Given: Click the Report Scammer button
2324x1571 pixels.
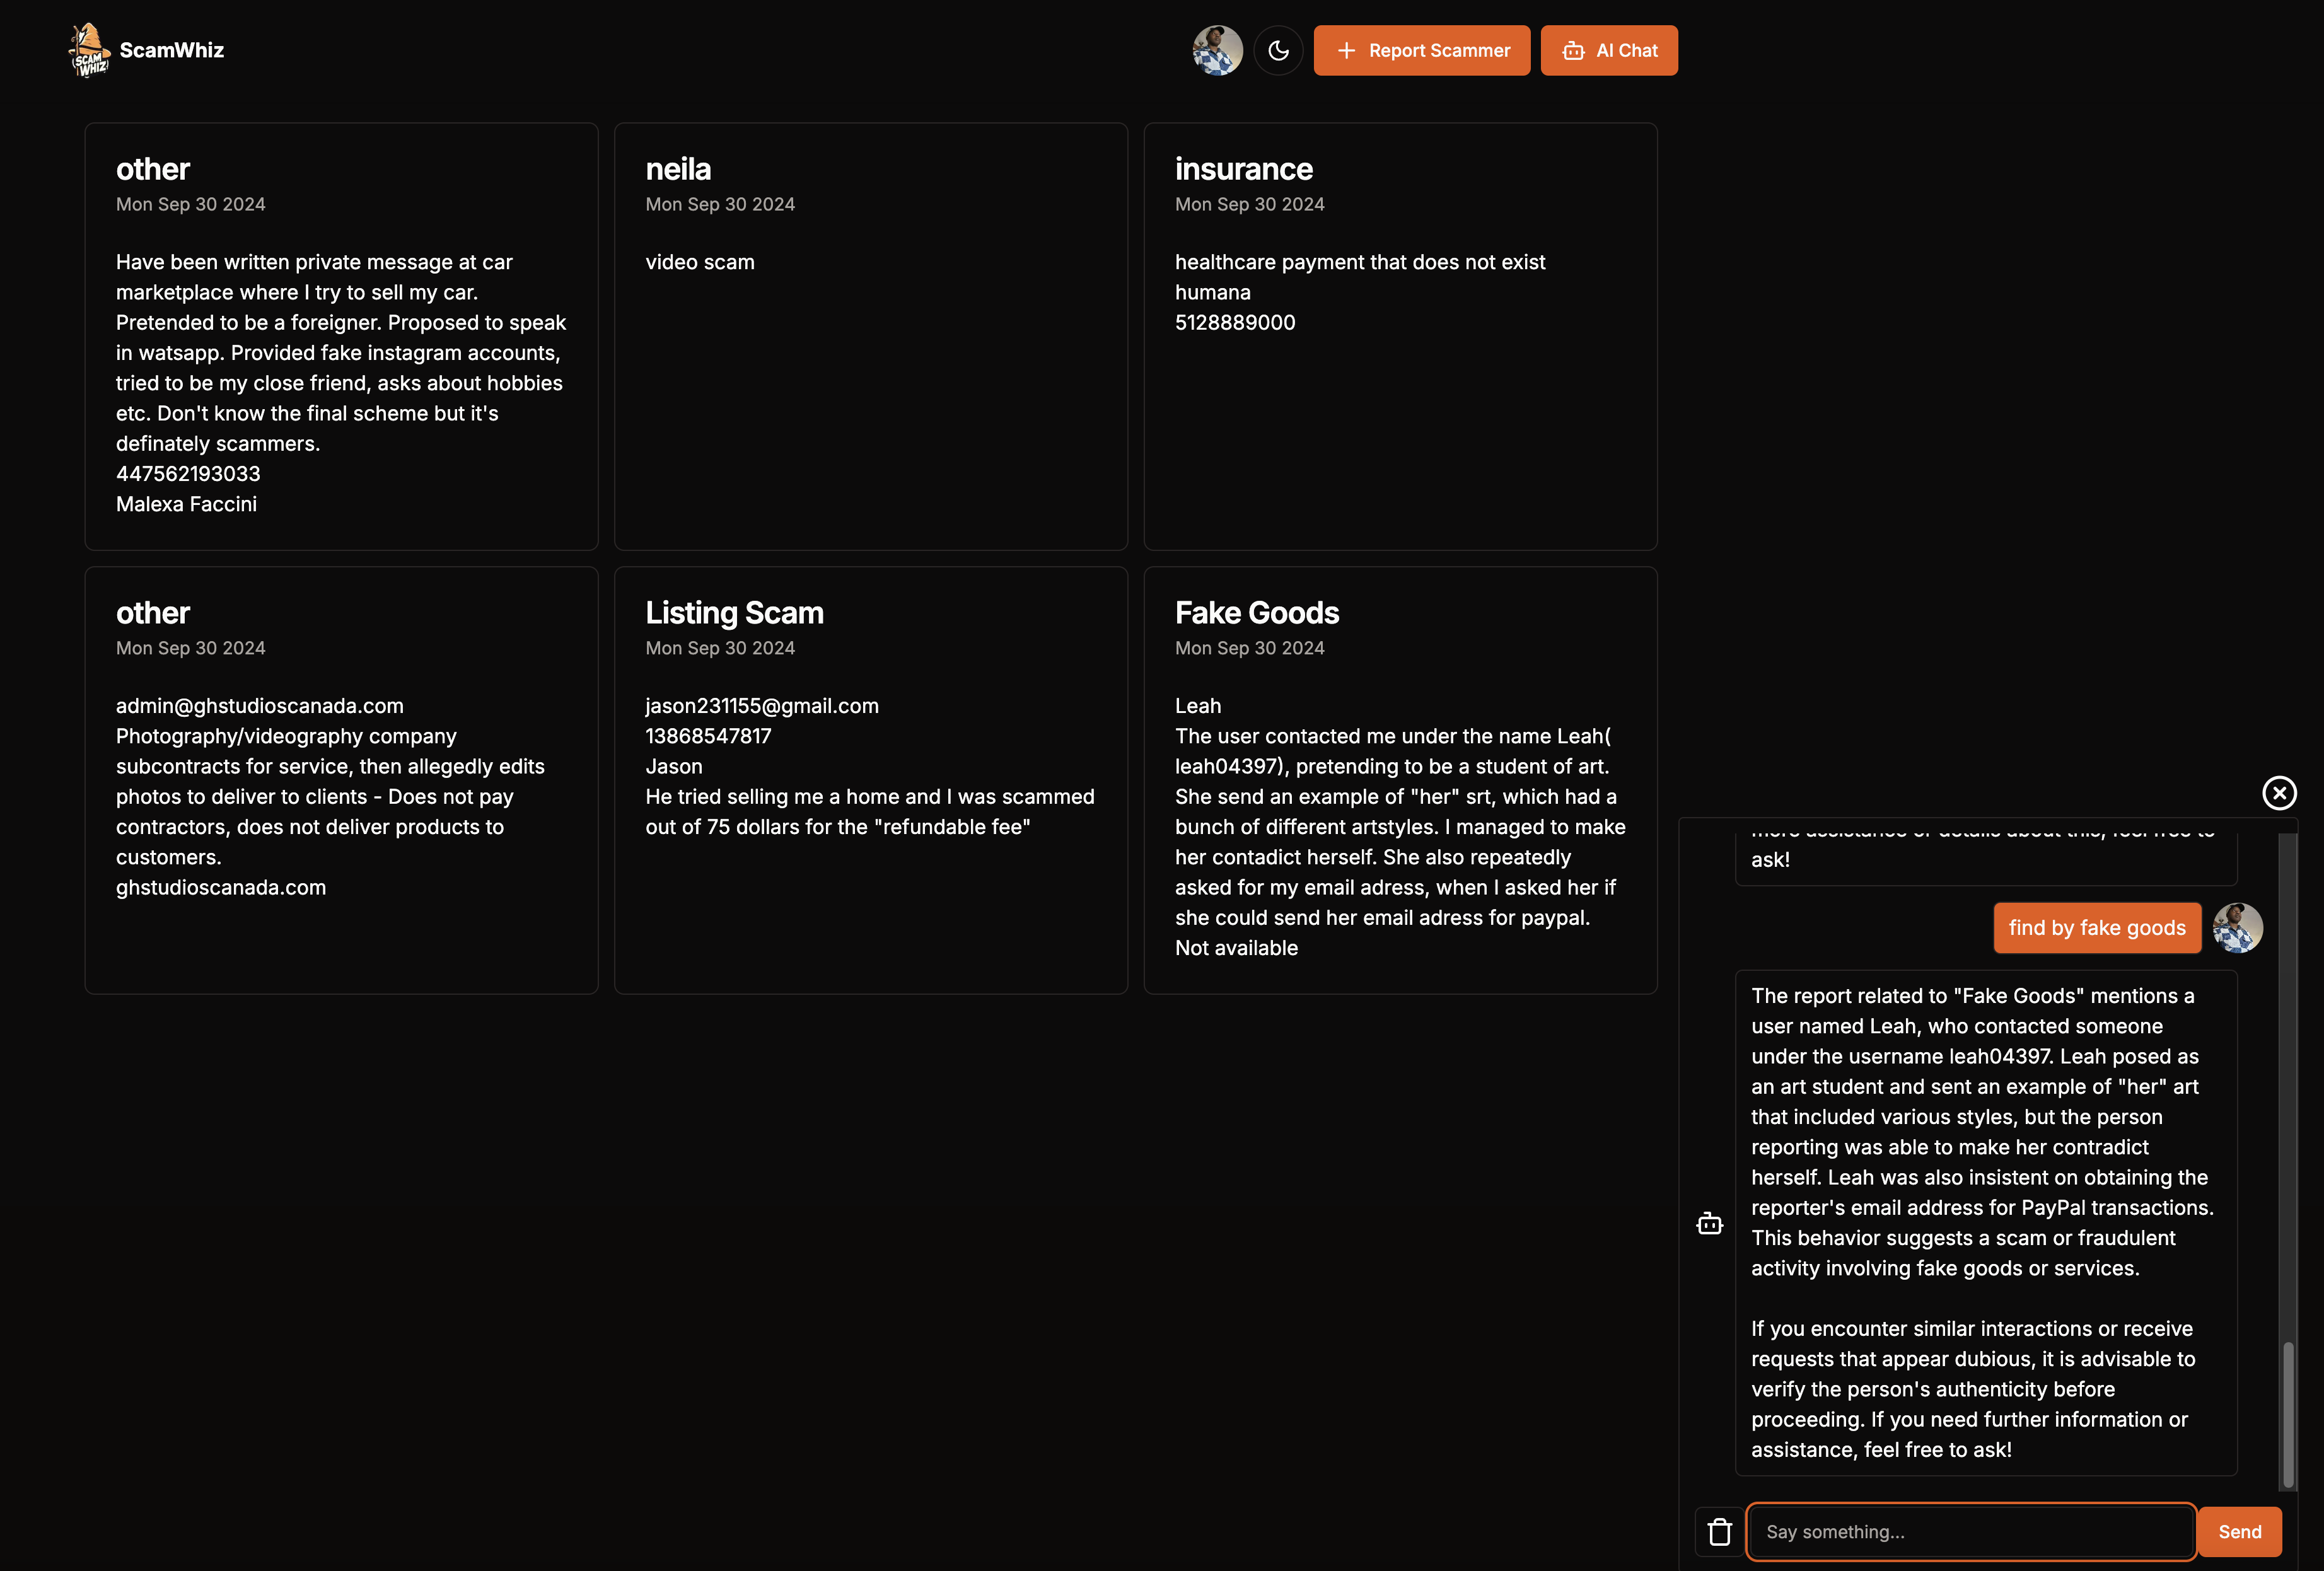Looking at the screenshot, I should point(1421,51).
